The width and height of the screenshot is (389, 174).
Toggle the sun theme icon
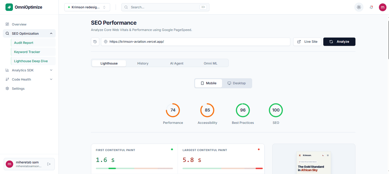[359, 7]
